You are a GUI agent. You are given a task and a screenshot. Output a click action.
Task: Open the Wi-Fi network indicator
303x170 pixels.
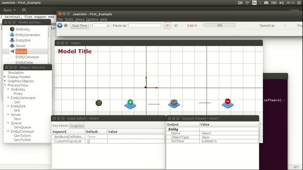[247, 3]
